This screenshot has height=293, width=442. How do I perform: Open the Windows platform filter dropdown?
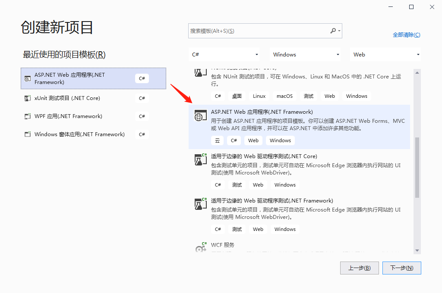click(x=305, y=55)
